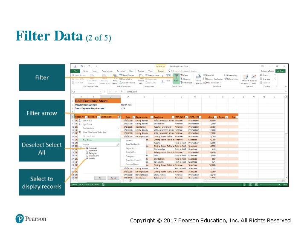Click the Clear filter icon
This screenshot has height=230, width=307.
(182, 75)
